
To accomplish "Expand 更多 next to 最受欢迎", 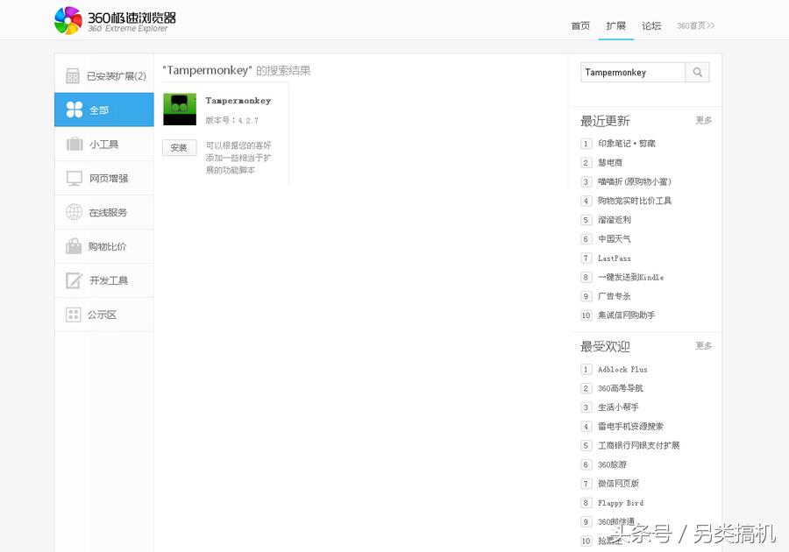I will click(x=703, y=346).
